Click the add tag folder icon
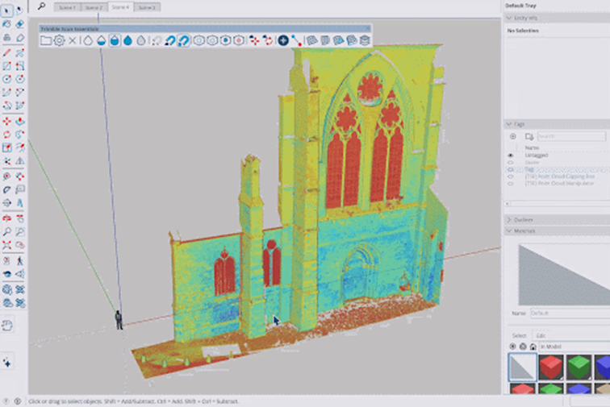Image resolution: width=610 pixels, height=407 pixels. [529, 136]
